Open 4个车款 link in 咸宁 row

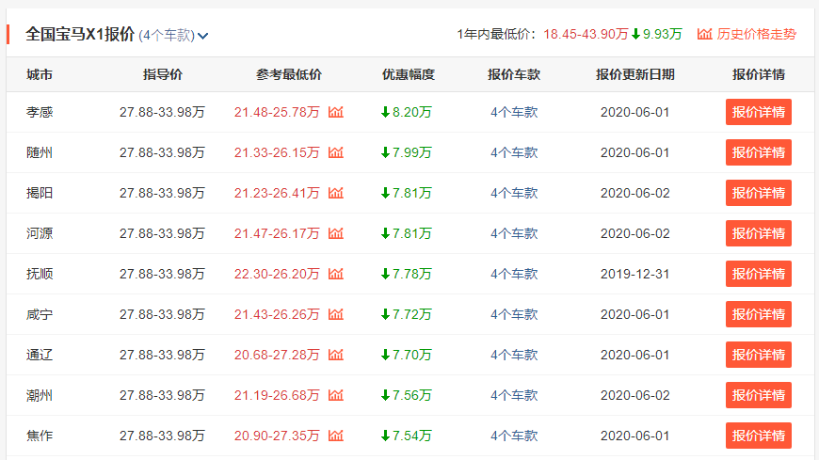514,314
